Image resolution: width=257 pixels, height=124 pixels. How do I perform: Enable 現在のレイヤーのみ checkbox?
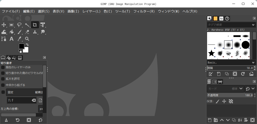pyautogui.click(x=3, y=67)
